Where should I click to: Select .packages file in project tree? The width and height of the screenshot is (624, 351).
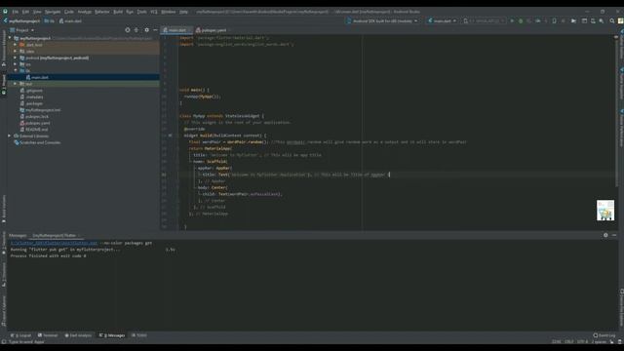(x=34, y=103)
